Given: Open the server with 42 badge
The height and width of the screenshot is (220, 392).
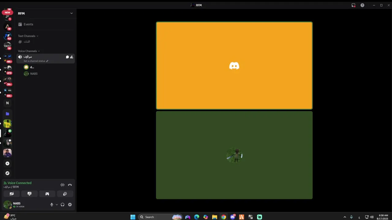Looking at the screenshot, I should click(7, 36).
